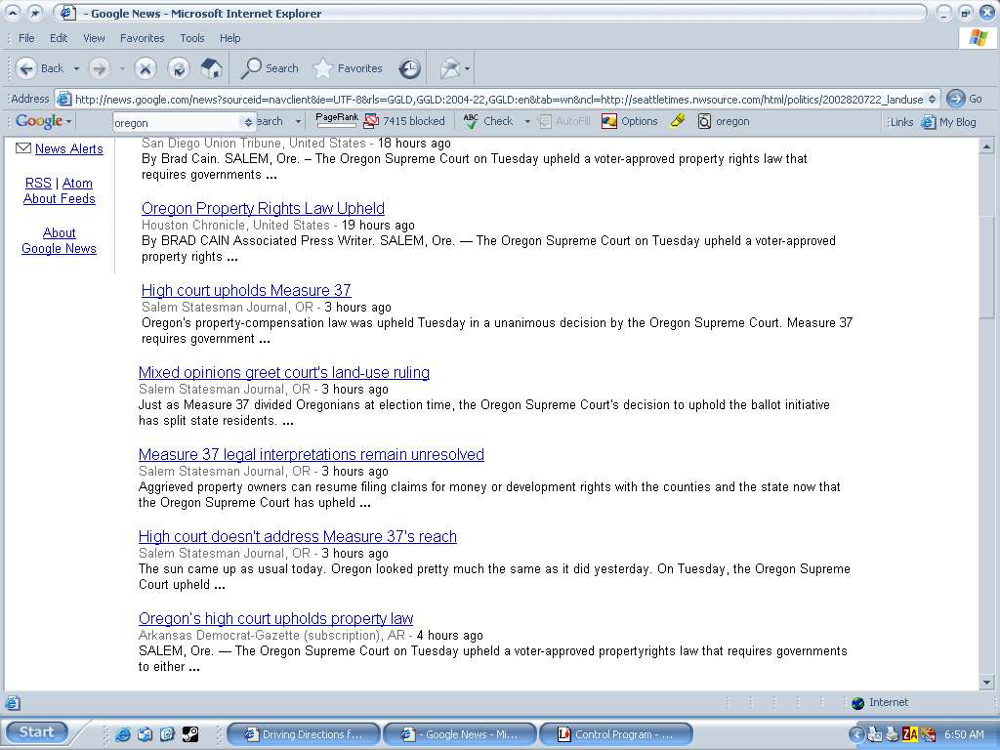The height and width of the screenshot is (750, 1000).
Task: Open 'High court upholds Measure 37' article
Action: pyautogui.click(x=246, y=290)
